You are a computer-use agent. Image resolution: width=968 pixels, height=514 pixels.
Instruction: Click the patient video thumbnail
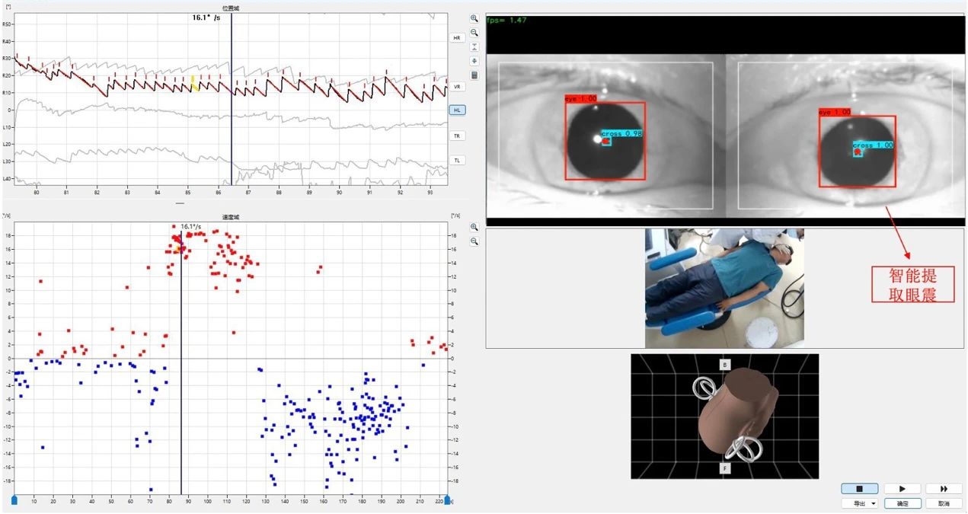tap(724, 289)
